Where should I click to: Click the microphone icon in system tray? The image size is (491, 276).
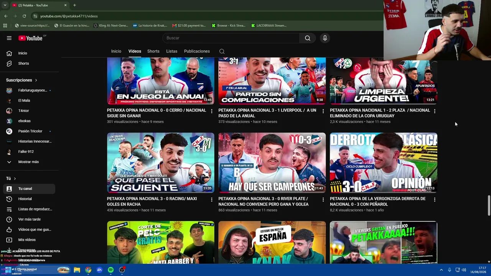pyautogui.click(x=449, y=270)
